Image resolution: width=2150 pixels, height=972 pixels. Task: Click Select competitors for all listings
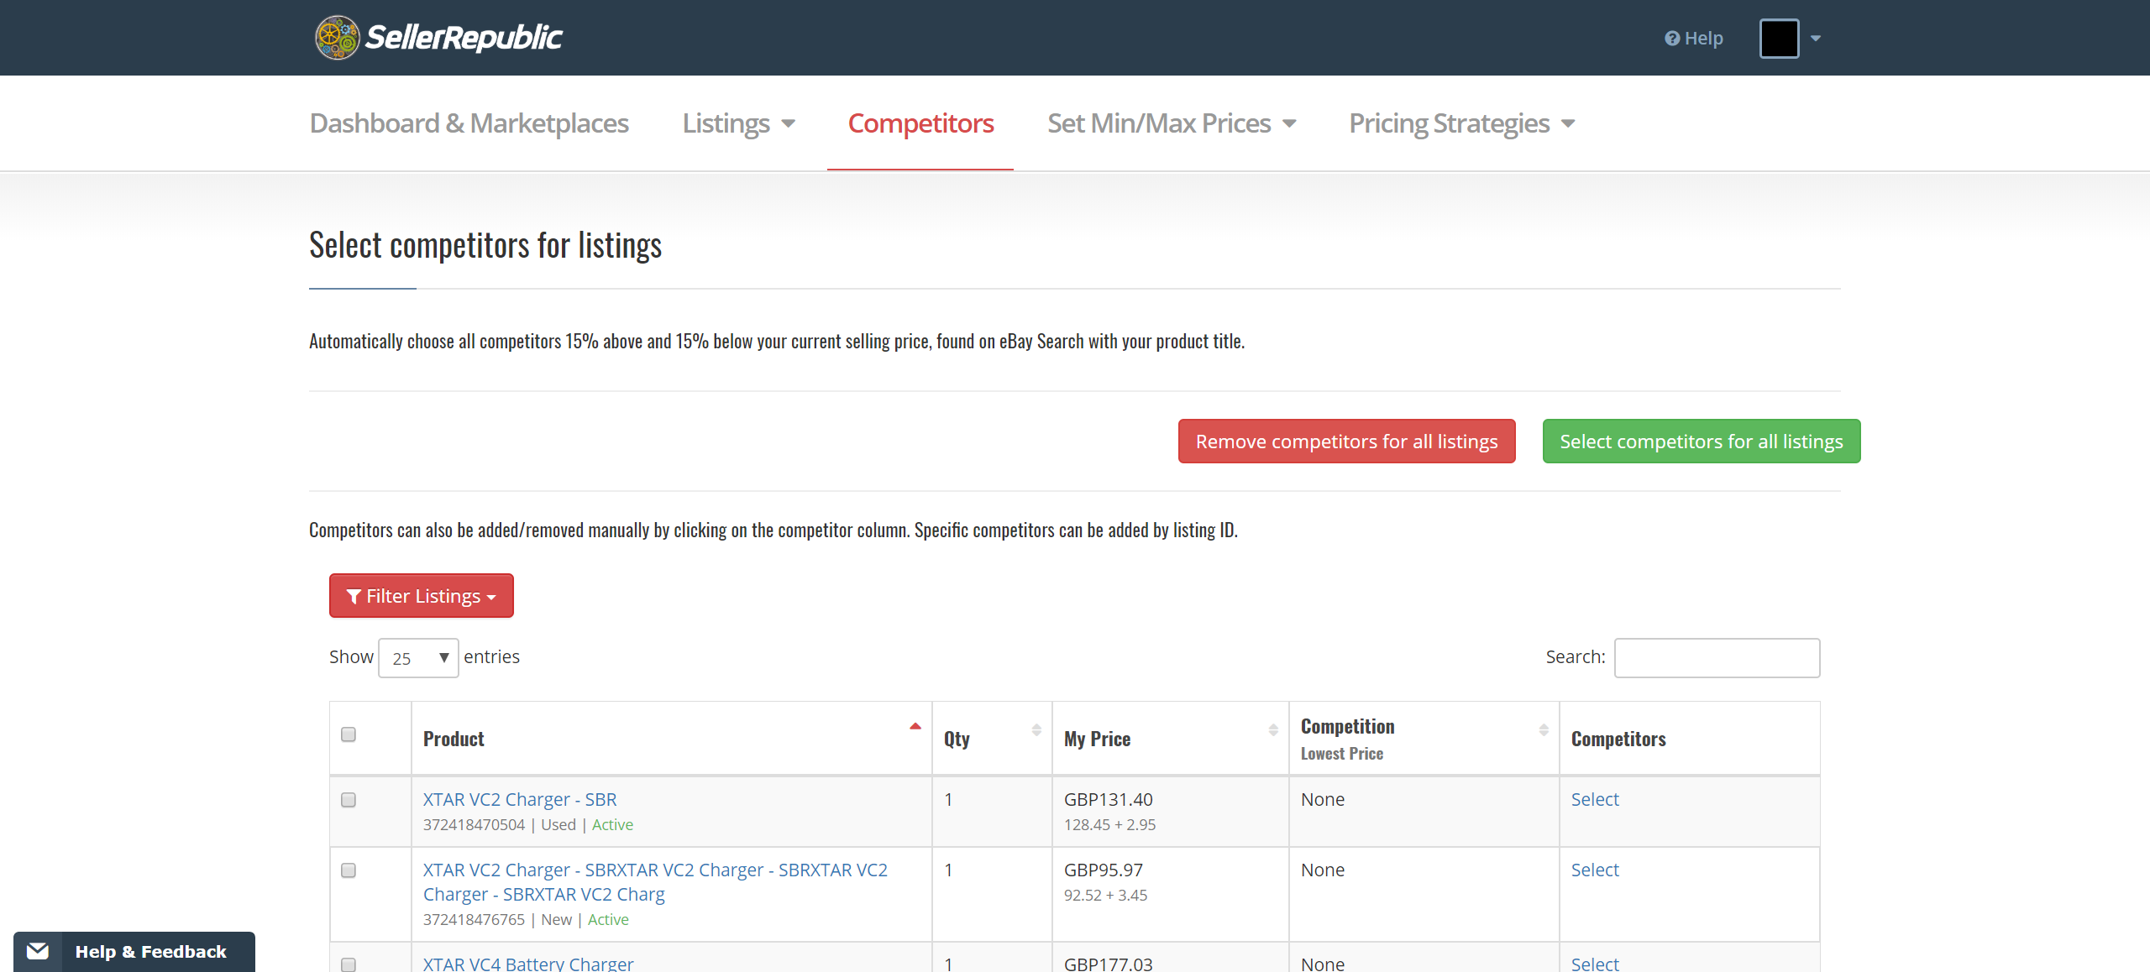pos(1701,442)
